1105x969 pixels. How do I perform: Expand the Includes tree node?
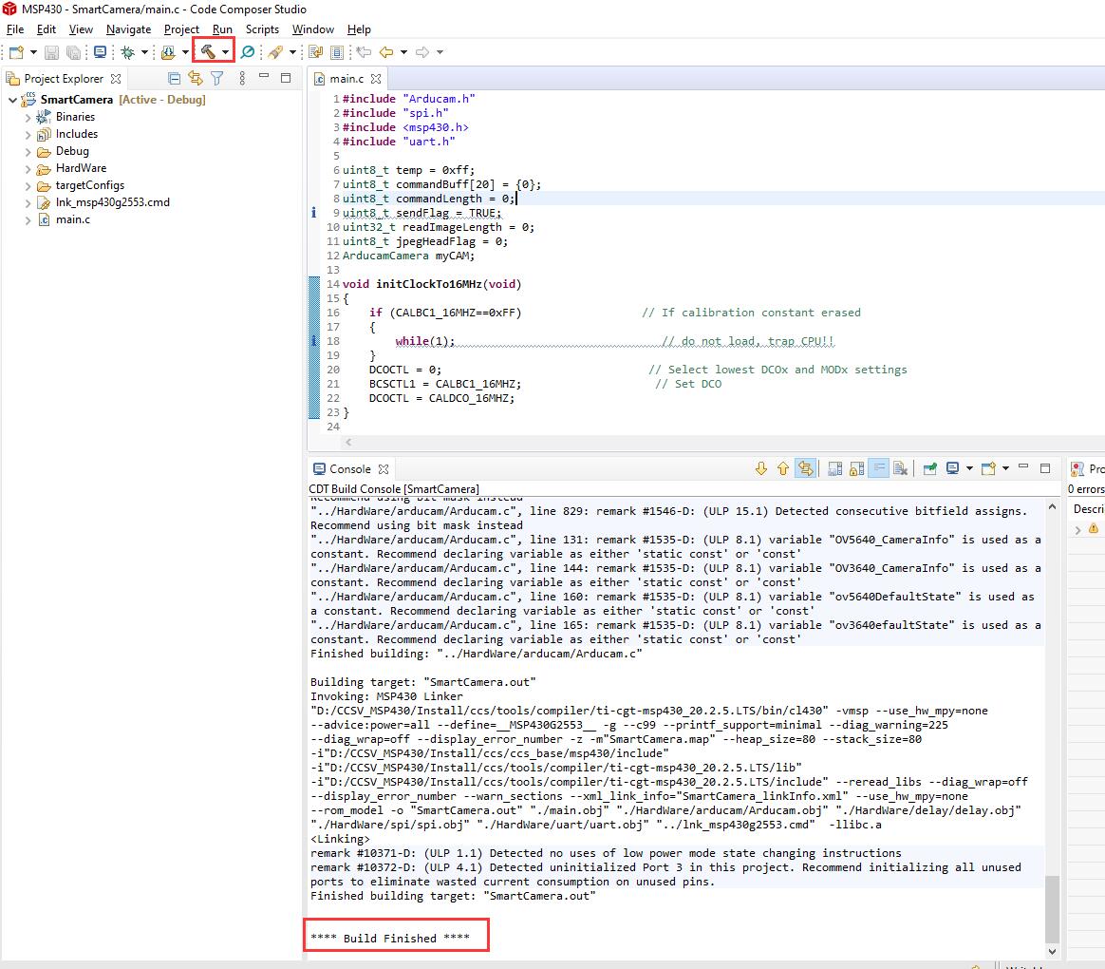(28, 135)
